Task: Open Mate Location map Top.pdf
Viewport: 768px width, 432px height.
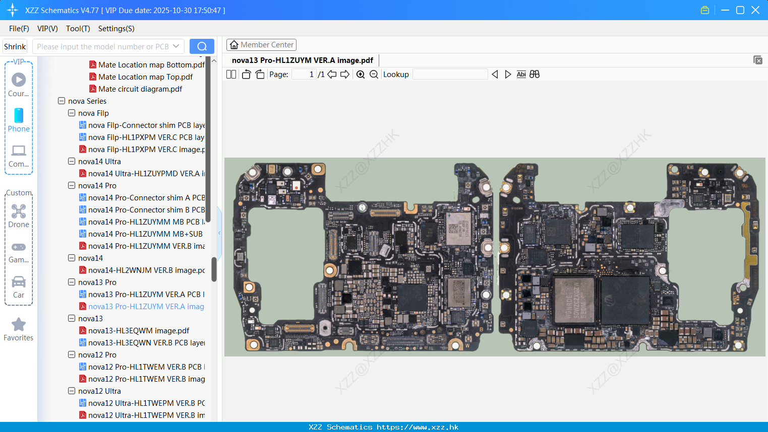Action: click(141, 77)
